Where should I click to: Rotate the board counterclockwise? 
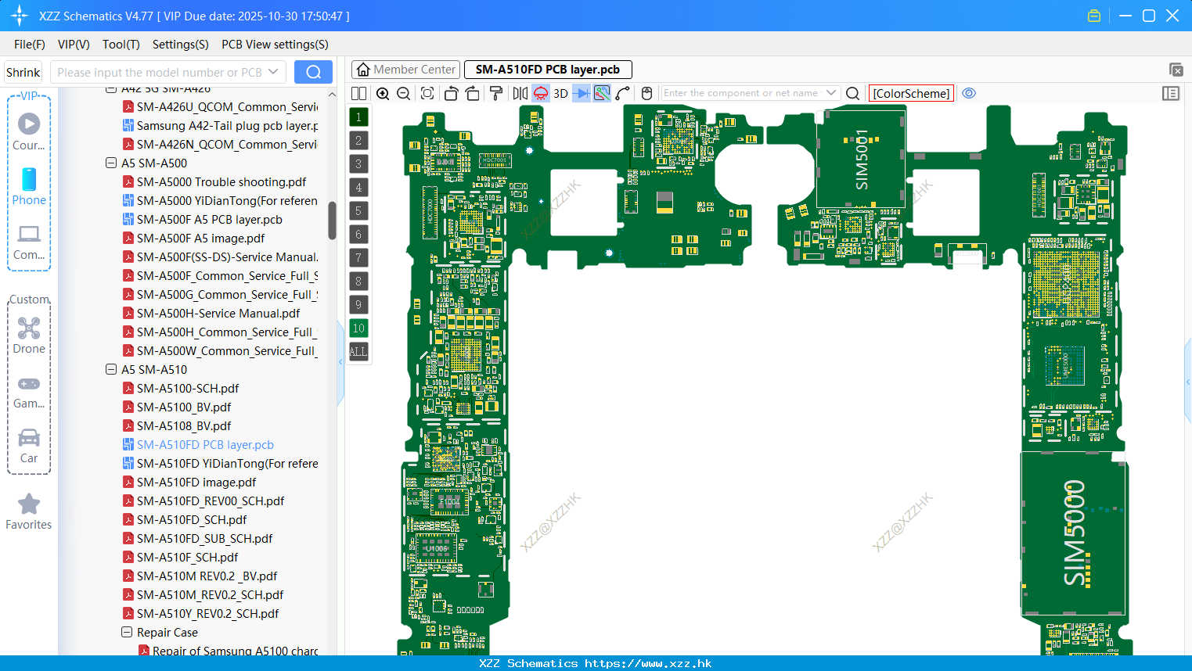(451, 93)
